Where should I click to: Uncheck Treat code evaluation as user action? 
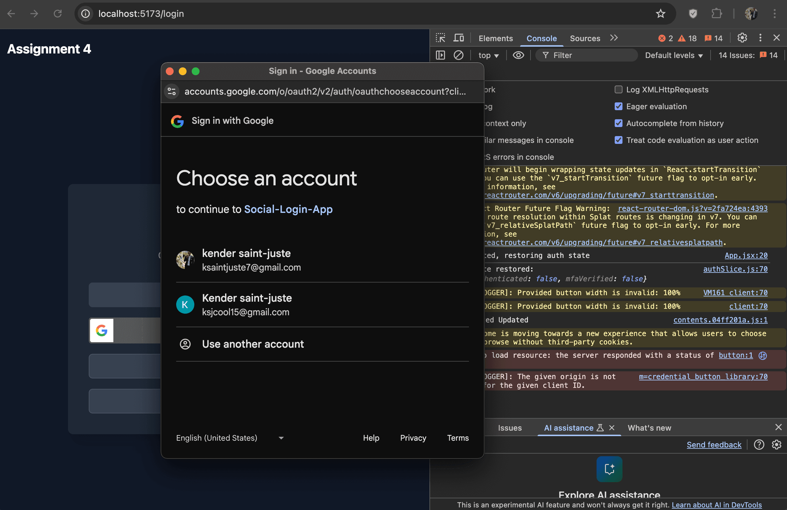618,140
